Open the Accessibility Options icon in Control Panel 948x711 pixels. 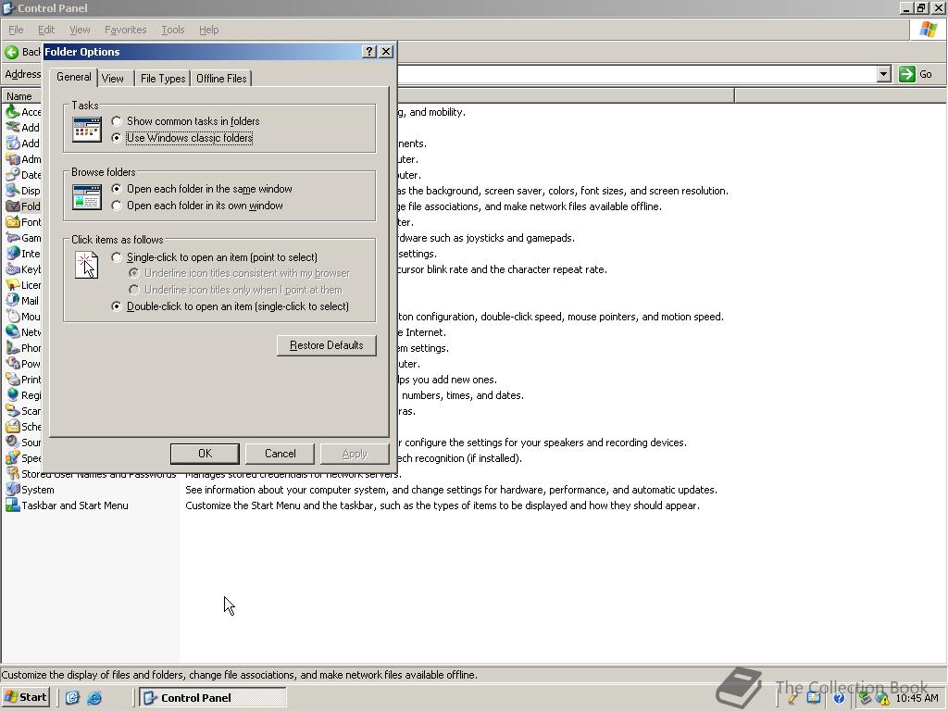coord(13,112)
